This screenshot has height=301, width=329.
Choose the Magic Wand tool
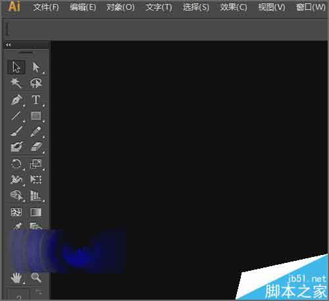click(x=16, y=83)
